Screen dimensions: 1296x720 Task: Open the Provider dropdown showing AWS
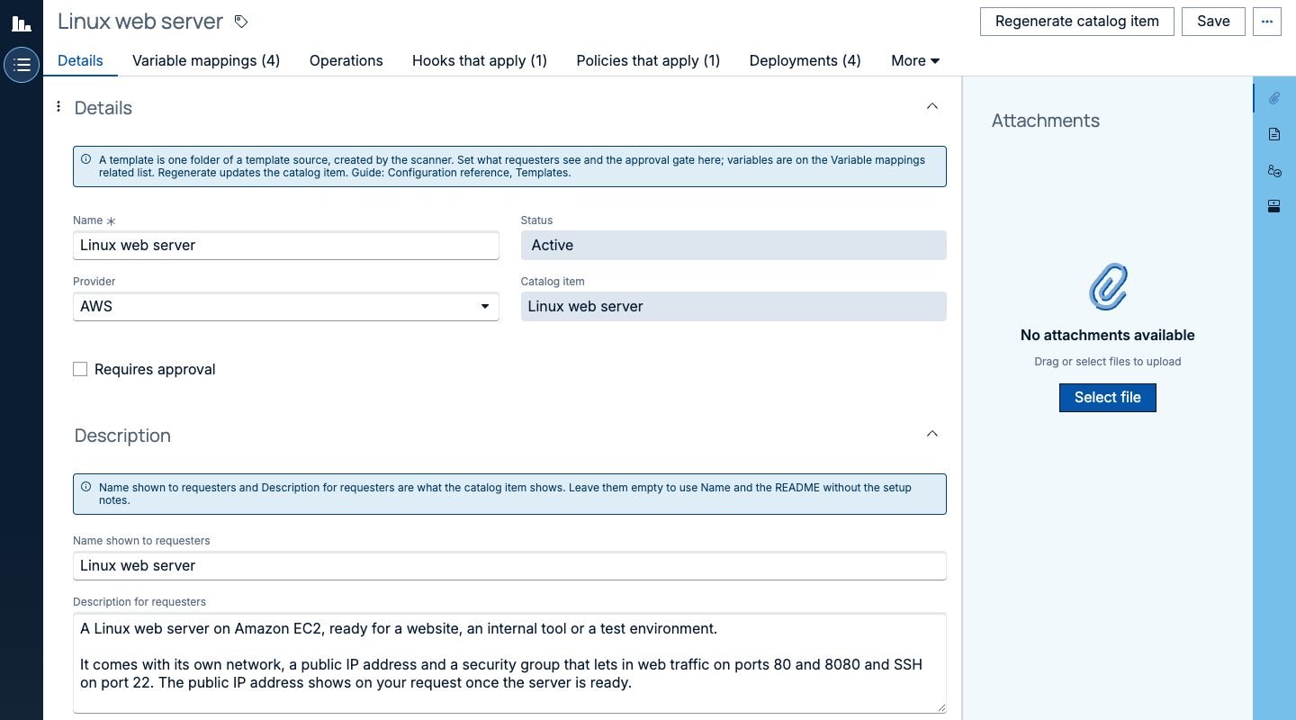pyautogui.click(x=286, y=306)
